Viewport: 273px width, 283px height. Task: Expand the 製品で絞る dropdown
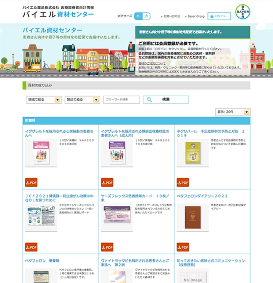coord(82,100)
